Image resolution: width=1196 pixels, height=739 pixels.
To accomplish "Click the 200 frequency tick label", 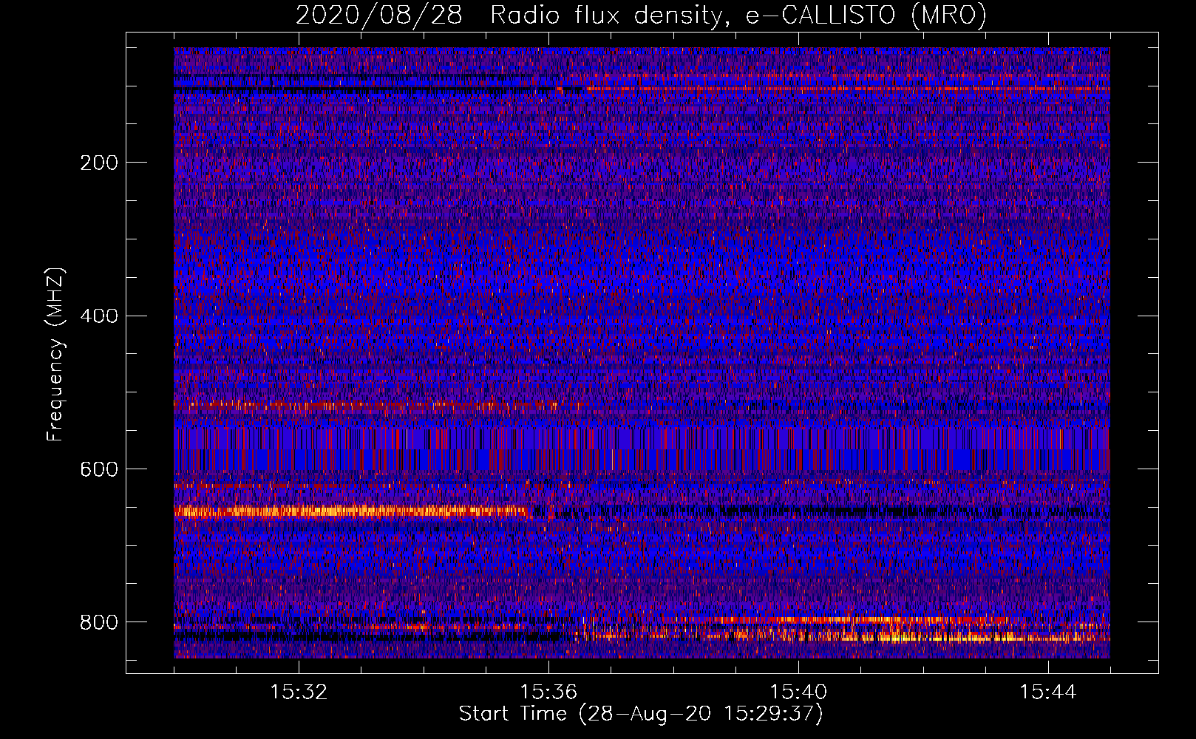I will point(99,163).
